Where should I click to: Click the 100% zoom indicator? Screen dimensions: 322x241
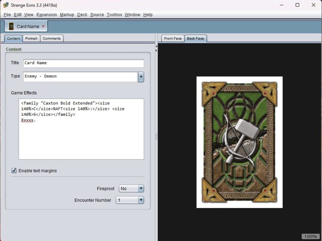pos(310,236)
